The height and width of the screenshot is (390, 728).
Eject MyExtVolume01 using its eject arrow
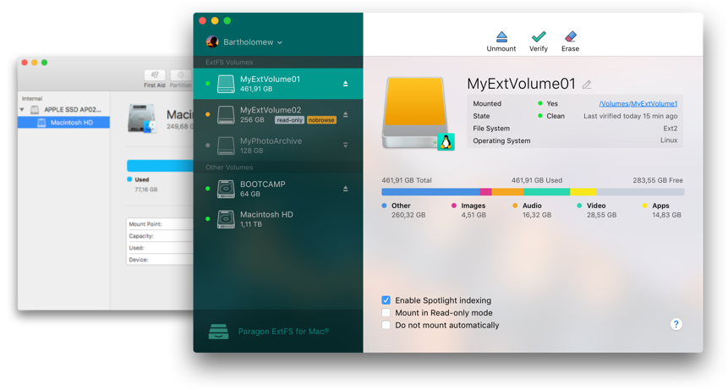[x=346, y=84]
